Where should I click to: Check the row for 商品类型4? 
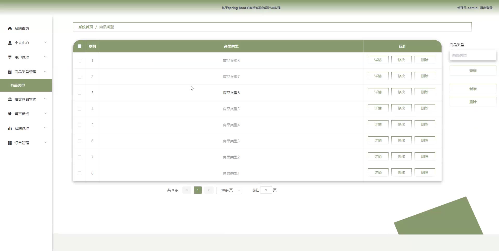click(x=80, y=125)
